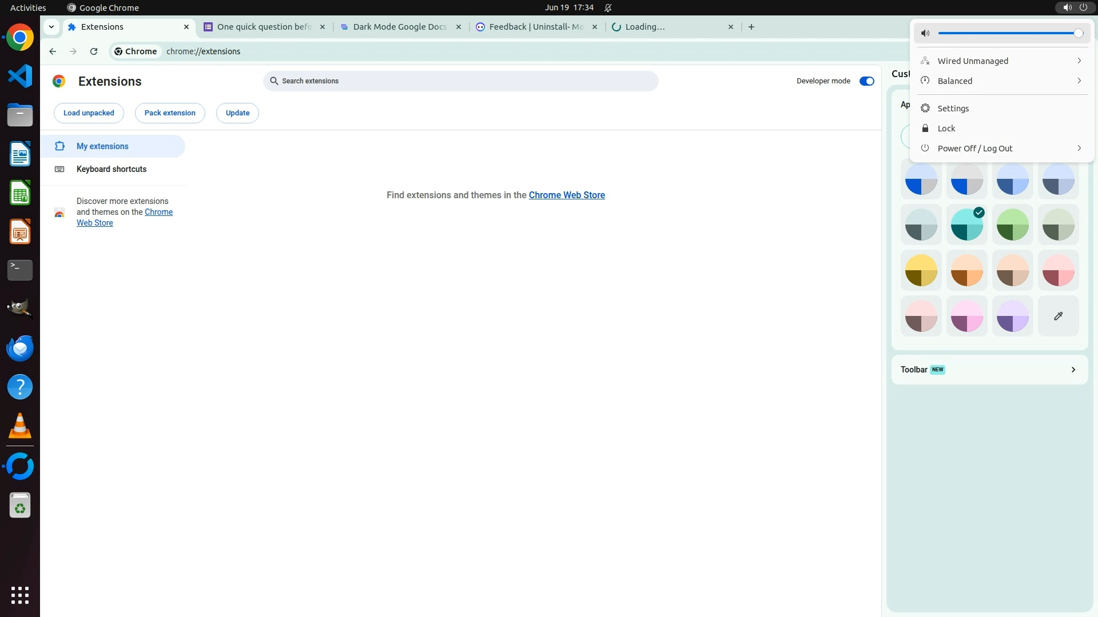Select the green theme color swatch
The width and height of the screenshot is (1098, 617).
[1012, 225]
